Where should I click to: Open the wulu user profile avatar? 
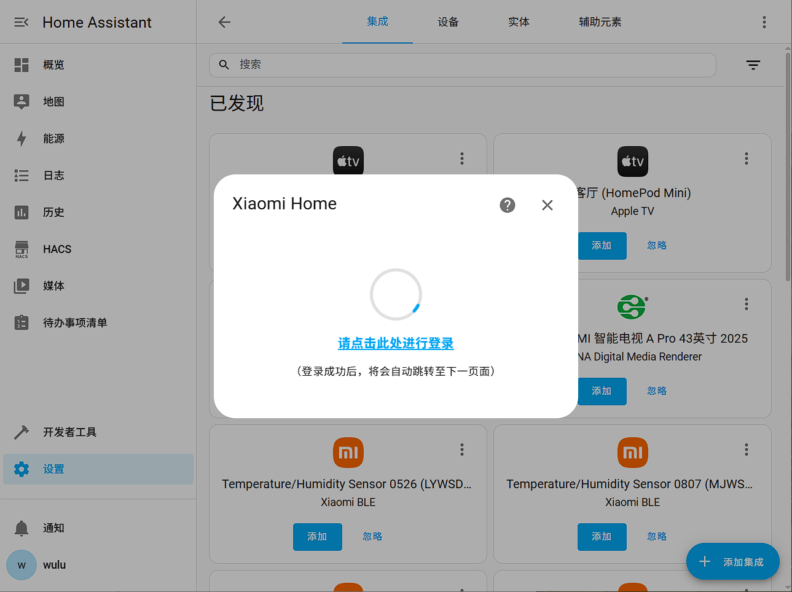pyautogui.click(x=22, y=565)
